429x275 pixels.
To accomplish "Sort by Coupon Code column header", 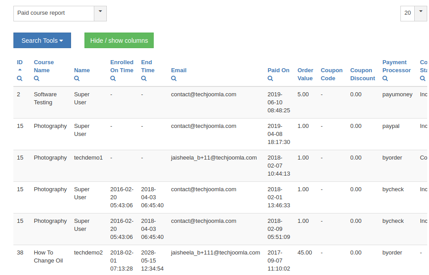I will [331, 74].
